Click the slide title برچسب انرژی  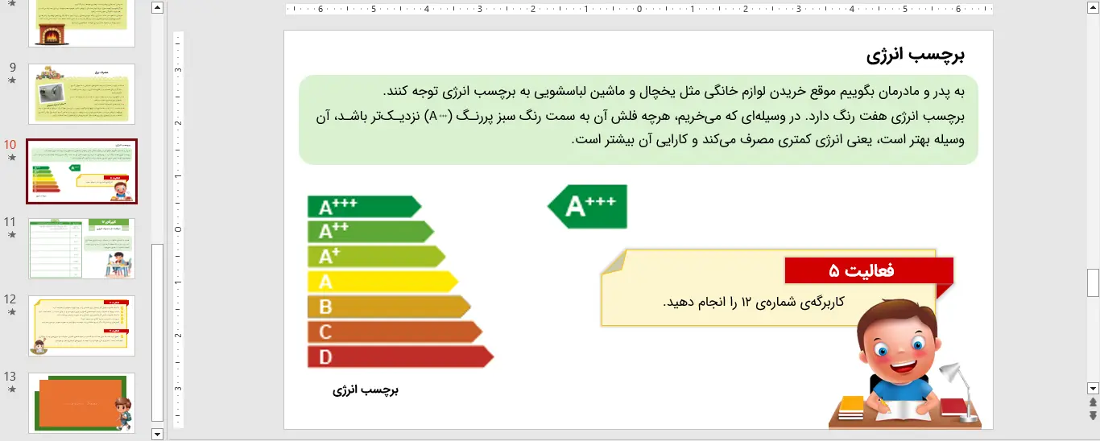coord(916,56)
